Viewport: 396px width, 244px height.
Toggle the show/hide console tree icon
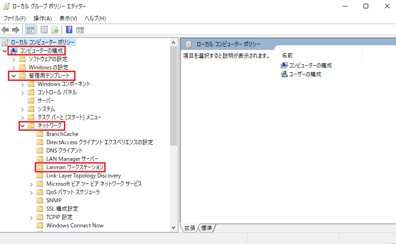coord(30,30)
